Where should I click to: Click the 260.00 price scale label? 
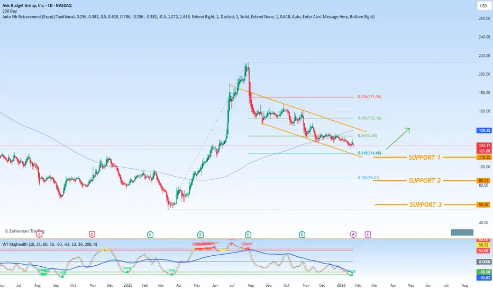[484, 18]
